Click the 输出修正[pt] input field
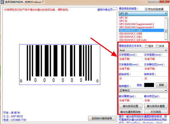 [156, 100]
